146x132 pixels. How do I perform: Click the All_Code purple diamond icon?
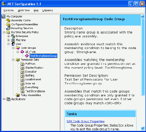pos(22,52)
